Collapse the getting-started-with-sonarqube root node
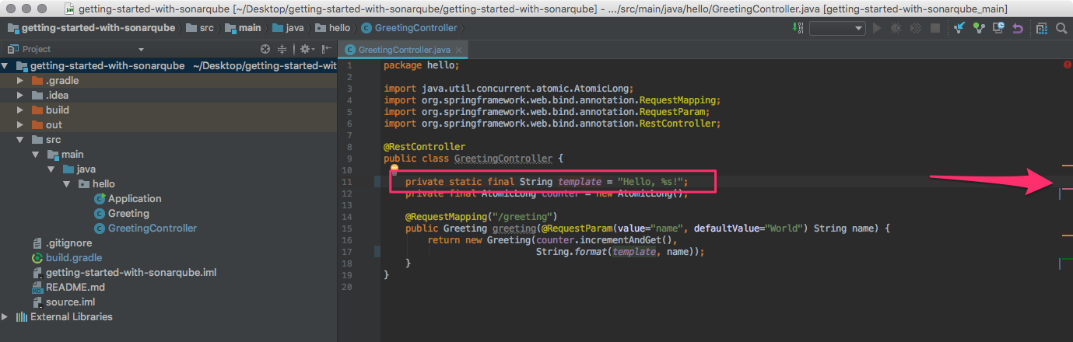1073x342 pixels. 6,66
